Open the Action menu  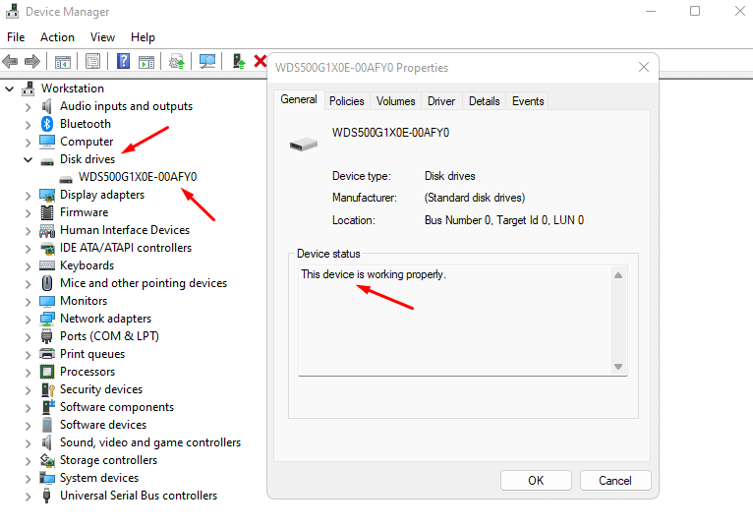point(57,37)
